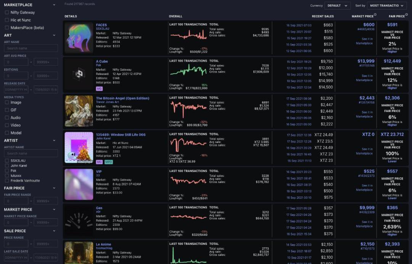Open the 135489: Window Still Life 066 link
412x264 pixels.
(x=121, y=134)
